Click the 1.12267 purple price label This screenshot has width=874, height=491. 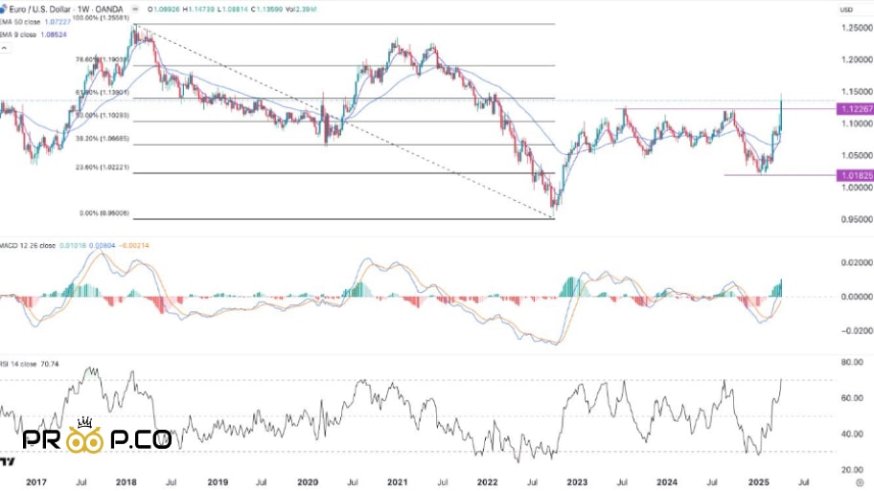click(853, 109)
